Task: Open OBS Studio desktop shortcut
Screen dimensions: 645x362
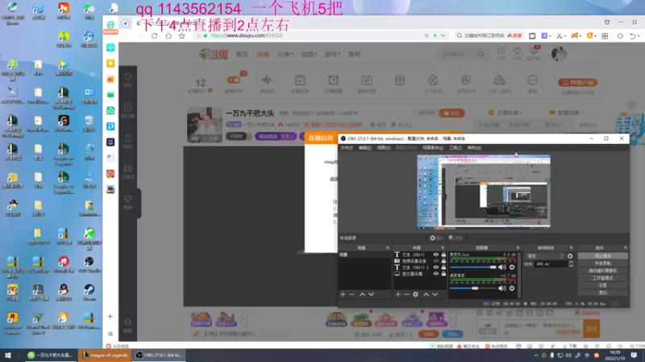Action: [89, 265]
